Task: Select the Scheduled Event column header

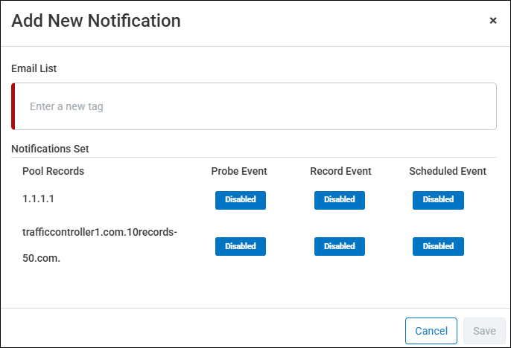Action: (x=447, y=171)
